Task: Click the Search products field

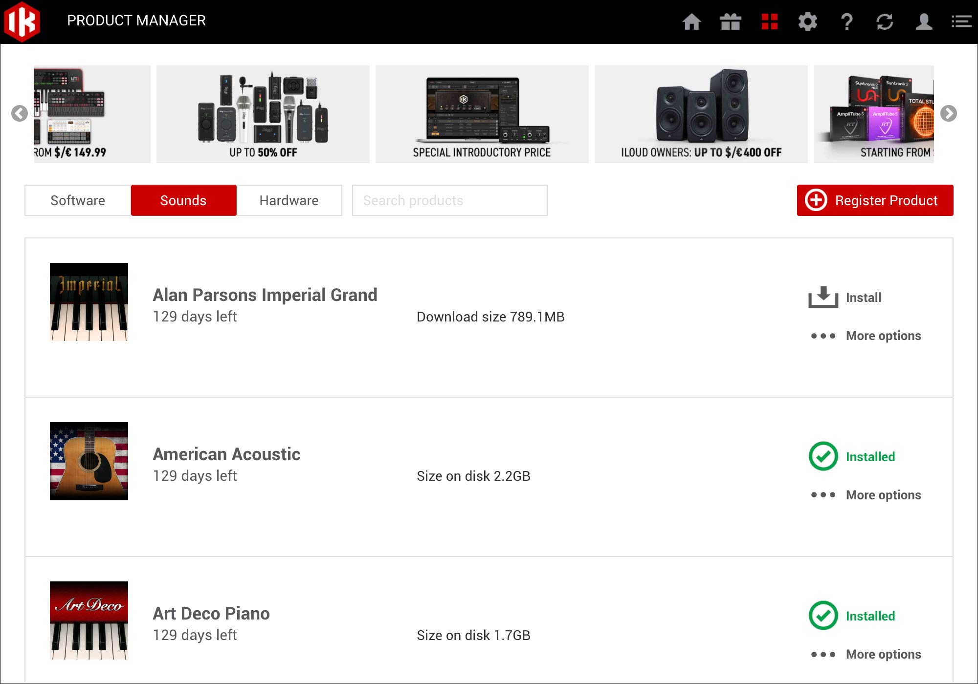Action: click(449, 200)
